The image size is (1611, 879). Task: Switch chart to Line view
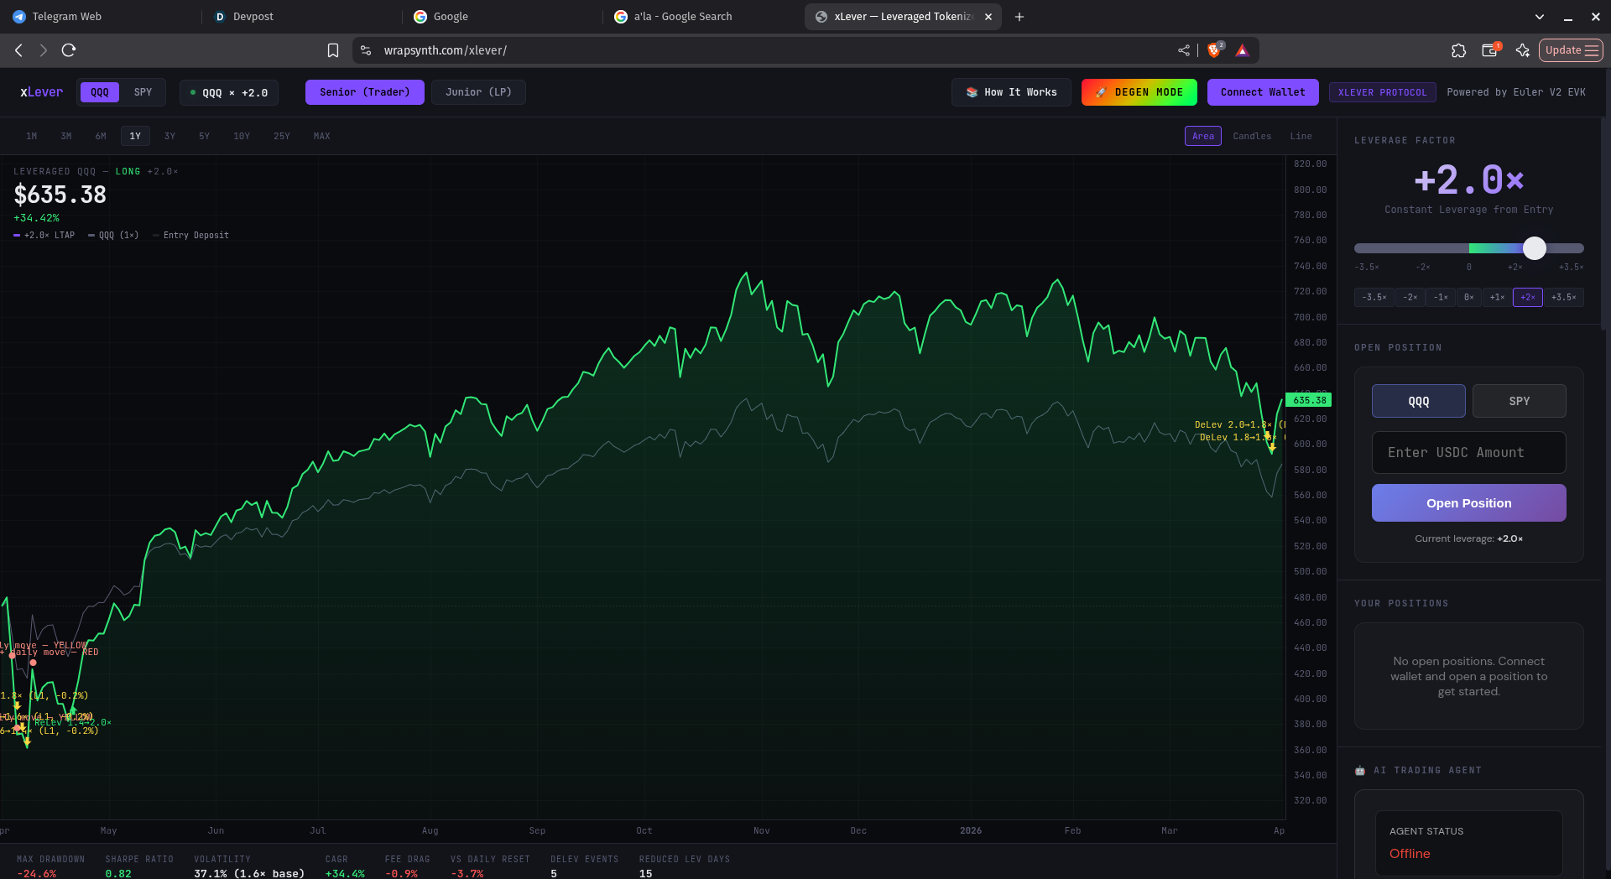(x=1301, y=136)
